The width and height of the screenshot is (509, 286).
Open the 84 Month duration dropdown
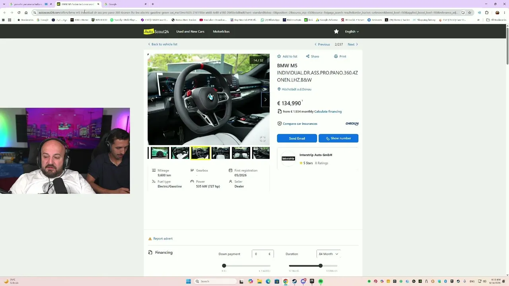[328, 254]
